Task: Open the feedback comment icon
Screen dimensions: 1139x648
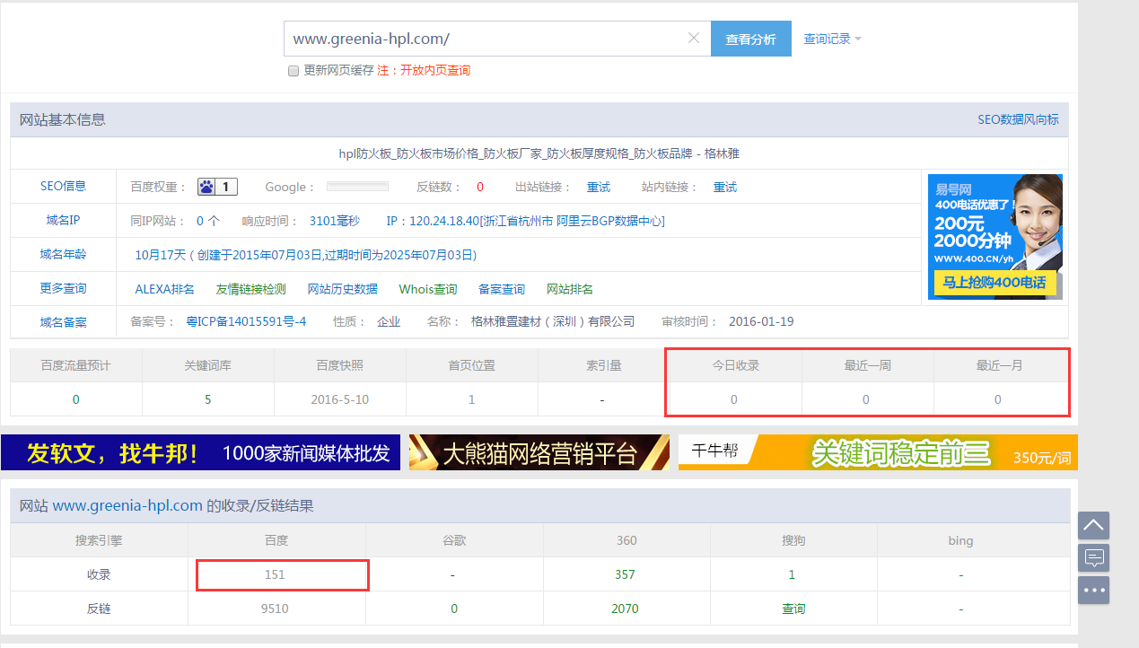Action: [x=1093, y=557]
